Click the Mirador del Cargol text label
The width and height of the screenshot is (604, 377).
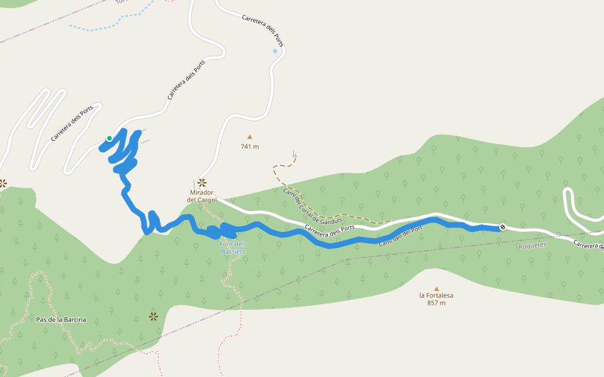point(202,196)
